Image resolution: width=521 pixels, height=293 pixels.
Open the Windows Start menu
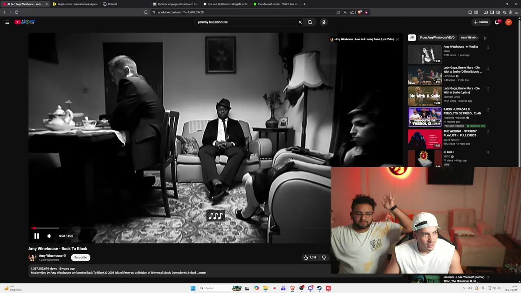pos(193,288)
